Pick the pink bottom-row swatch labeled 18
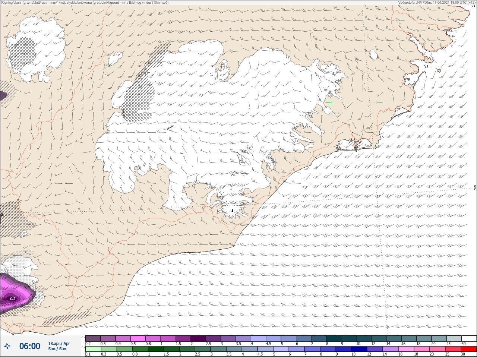This screenshot has width=477, height=357. coord(421,349)
